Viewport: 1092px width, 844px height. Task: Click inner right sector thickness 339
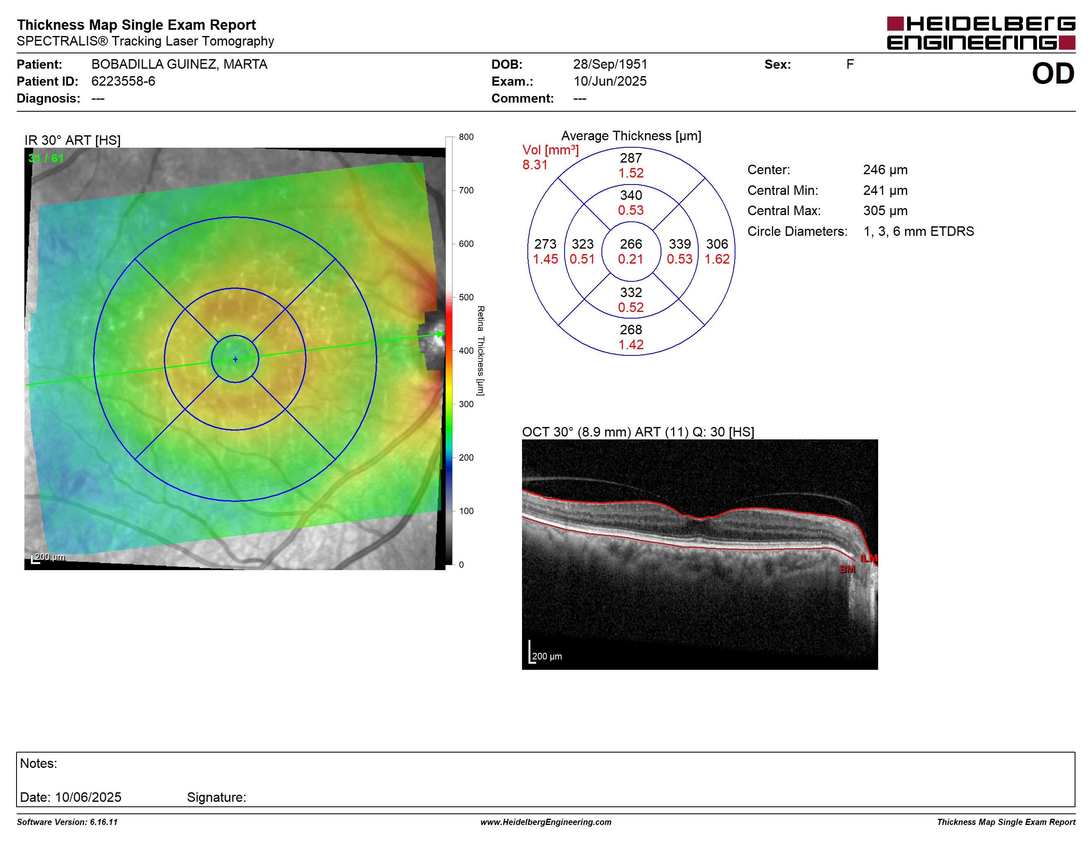[x=680, y=244]
